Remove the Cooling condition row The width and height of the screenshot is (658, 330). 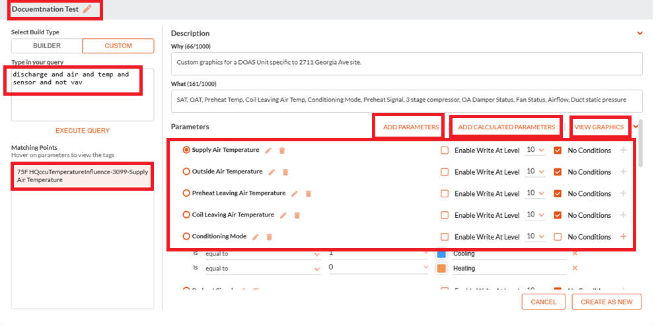[575, 253]
